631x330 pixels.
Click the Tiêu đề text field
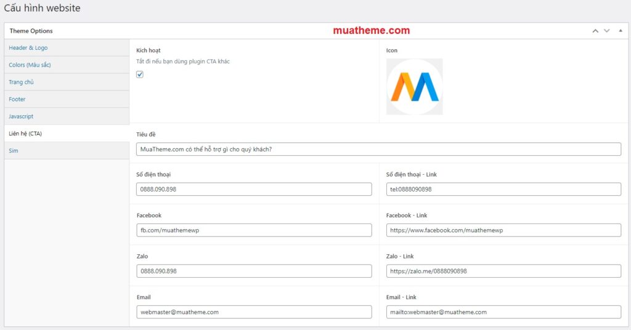(378, 149)
